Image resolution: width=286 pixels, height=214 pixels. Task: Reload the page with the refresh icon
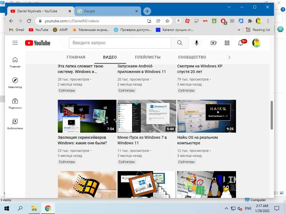[x=29, y=21]
